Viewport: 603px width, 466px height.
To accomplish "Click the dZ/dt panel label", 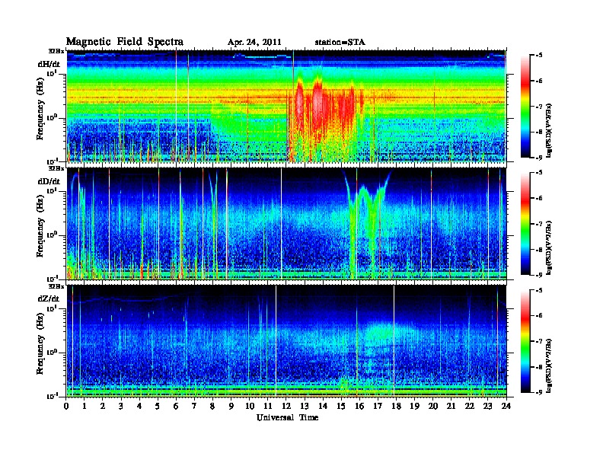I will pyautogui.click(x=49, y=298).
